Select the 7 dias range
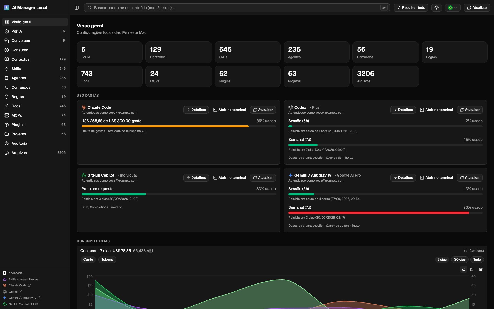 (x=442, y=260)
